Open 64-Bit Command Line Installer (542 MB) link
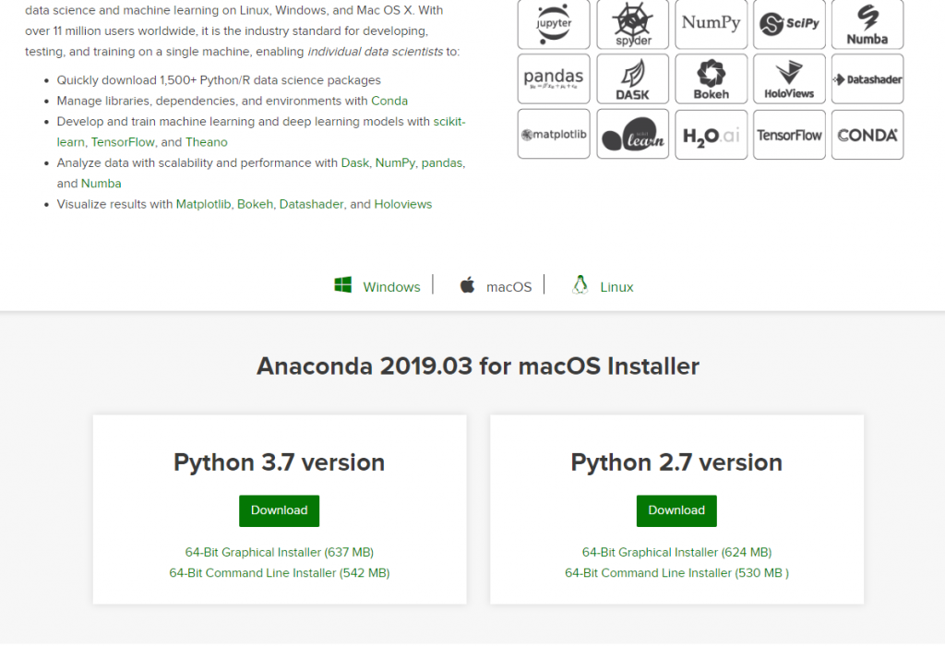 coord(279,573)
